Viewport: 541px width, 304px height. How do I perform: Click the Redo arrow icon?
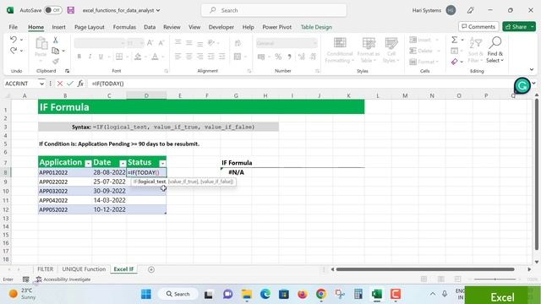click(14, 51)
